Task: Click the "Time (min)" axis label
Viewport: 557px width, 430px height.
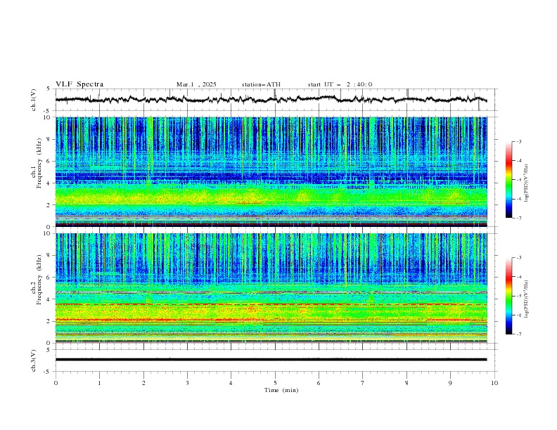Action: pyautogui.click(x=281, y=390)
